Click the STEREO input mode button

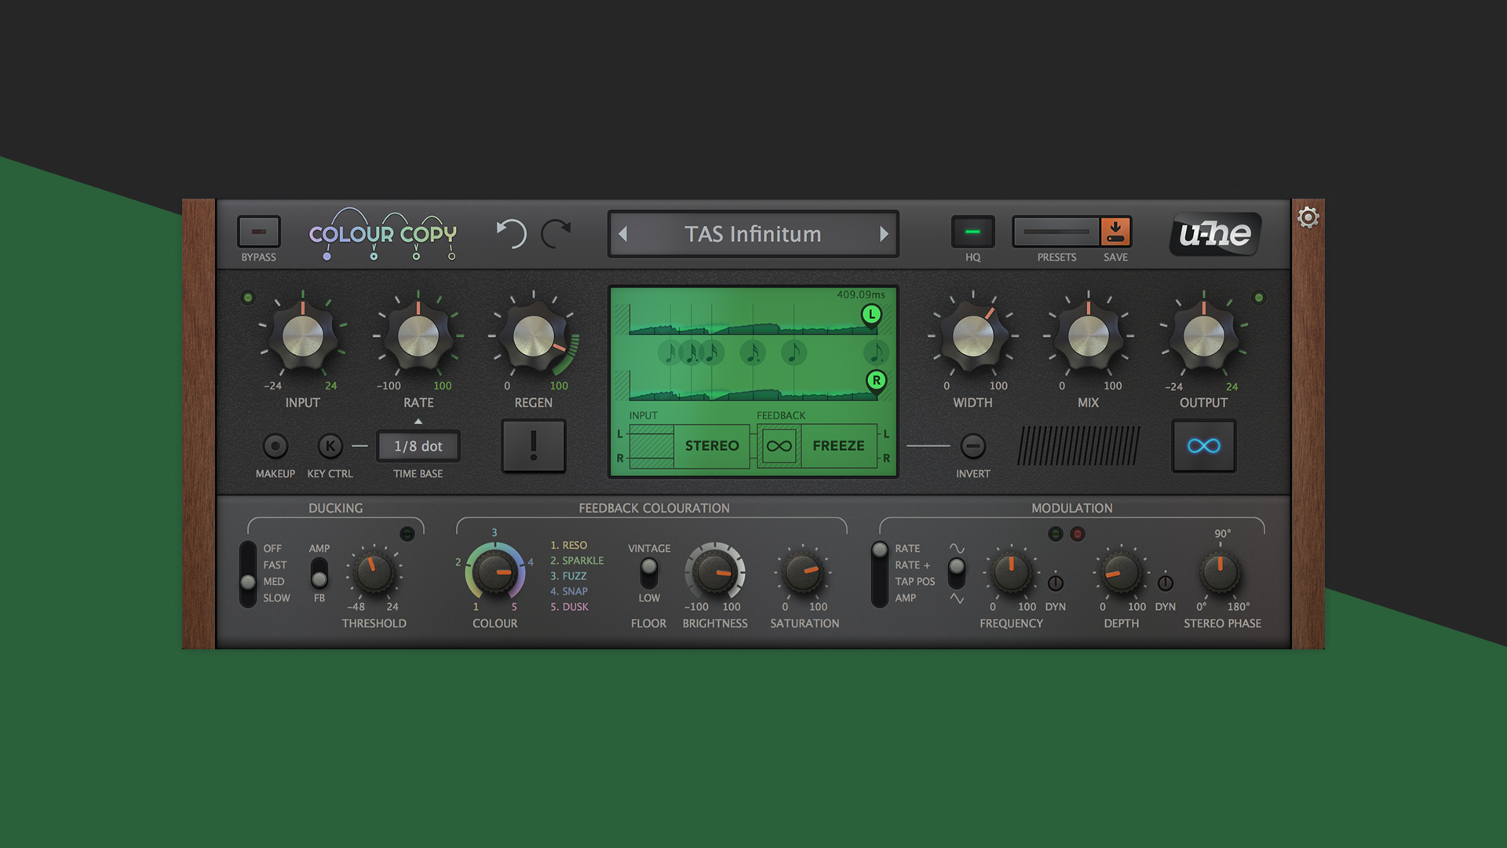[711, 446]
